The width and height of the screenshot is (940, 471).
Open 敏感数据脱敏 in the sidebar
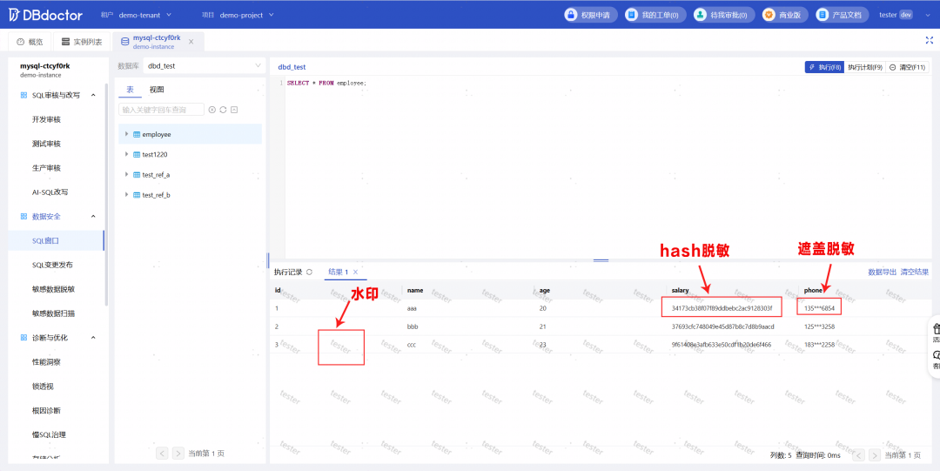click(x=53, y=289)
